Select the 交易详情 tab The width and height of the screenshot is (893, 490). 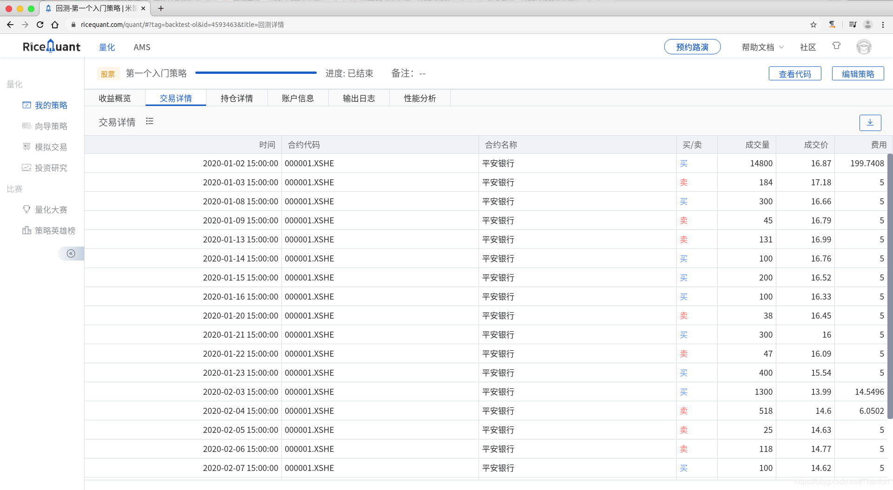tap(176, 98)
